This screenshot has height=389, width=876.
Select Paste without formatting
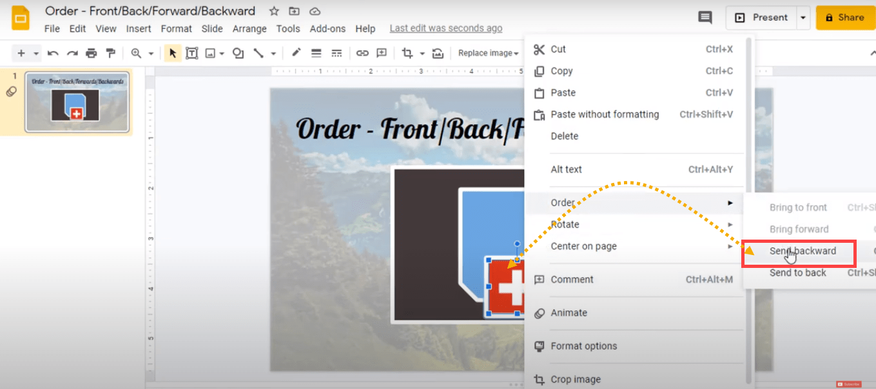pyautogui.click(x=636, y=115)
